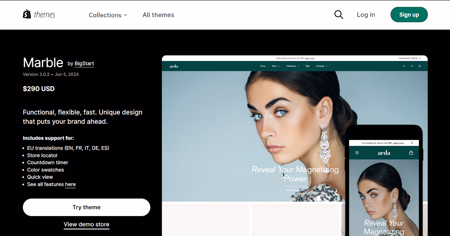Click the Shopify themes logo
Image resolution: width=450 pixels, height=236 pixels.
pos(39,14)
